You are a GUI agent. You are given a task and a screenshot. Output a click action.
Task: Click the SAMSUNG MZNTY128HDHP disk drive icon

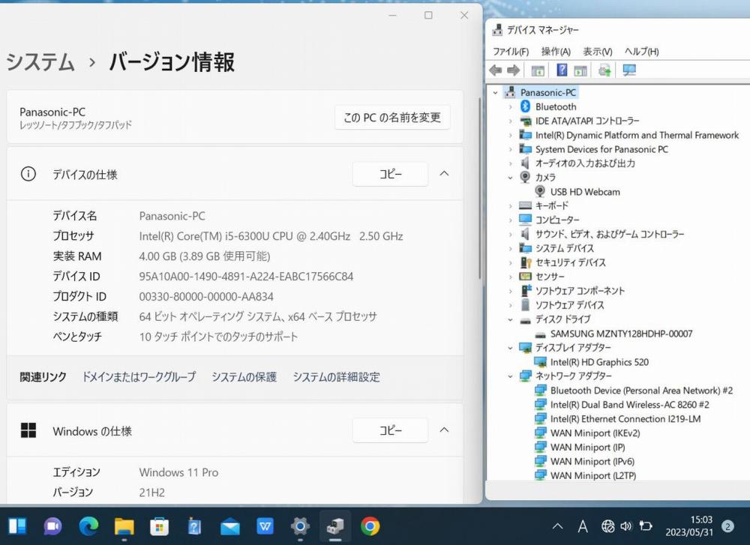click(540, 334)
